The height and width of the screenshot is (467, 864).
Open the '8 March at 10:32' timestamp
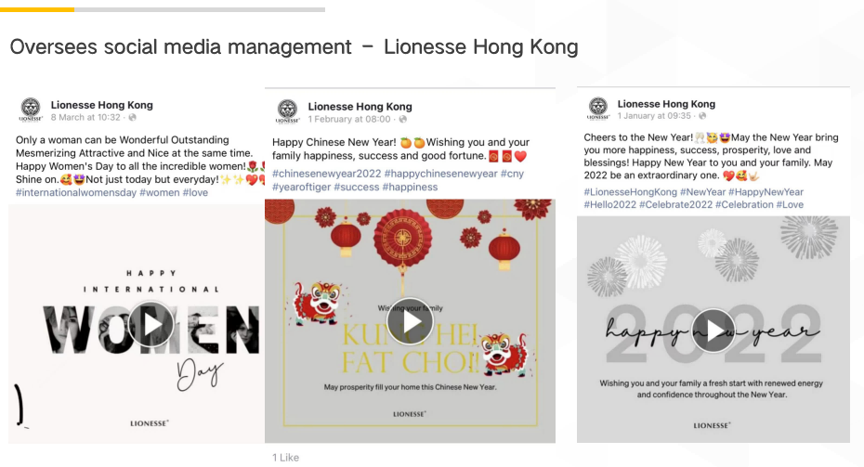tap(85, 117)
